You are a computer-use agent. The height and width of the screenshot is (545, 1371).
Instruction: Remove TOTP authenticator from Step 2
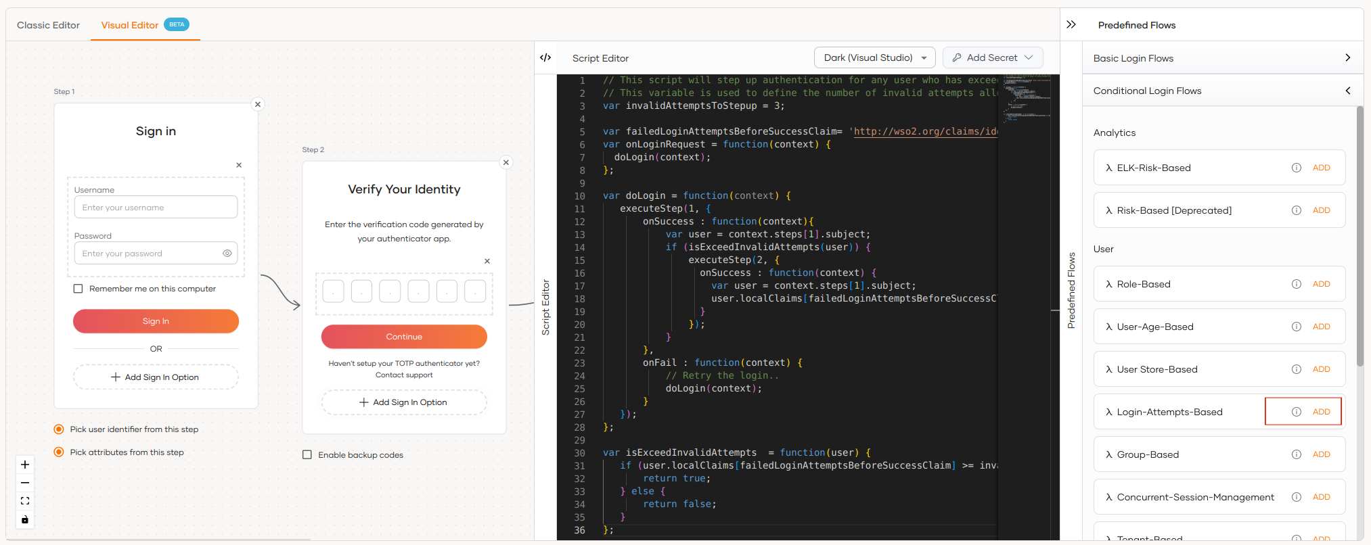pos(487,261)
